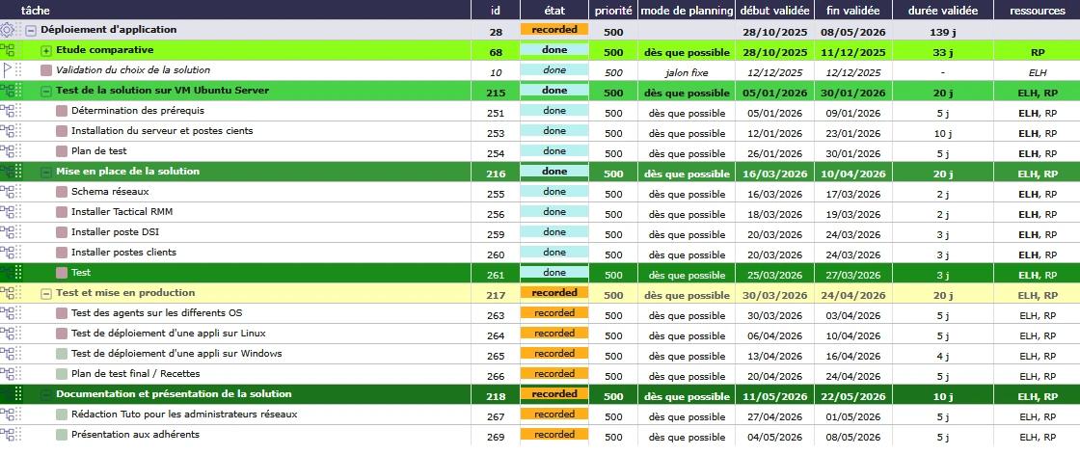Select Rédaction Tuto pour les administrateurs réseaux
Screen dimensions: 1080x455
click(184, 415)
